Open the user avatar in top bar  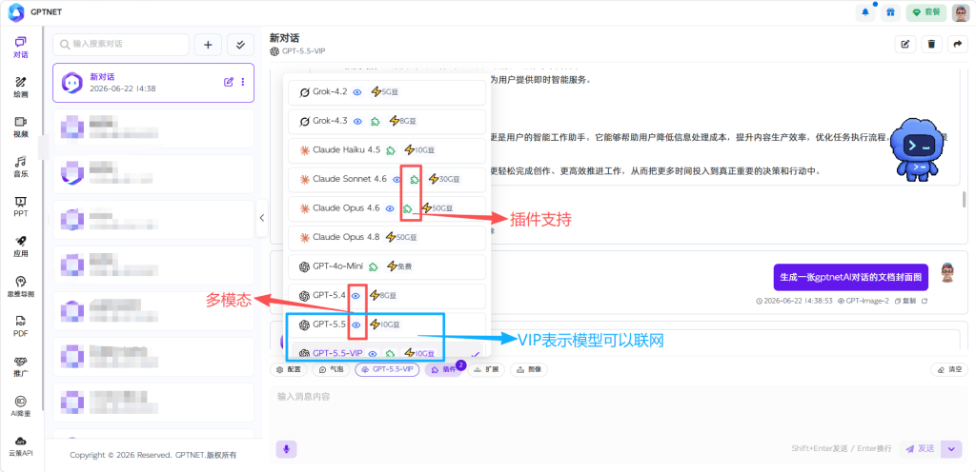(961, 12)
